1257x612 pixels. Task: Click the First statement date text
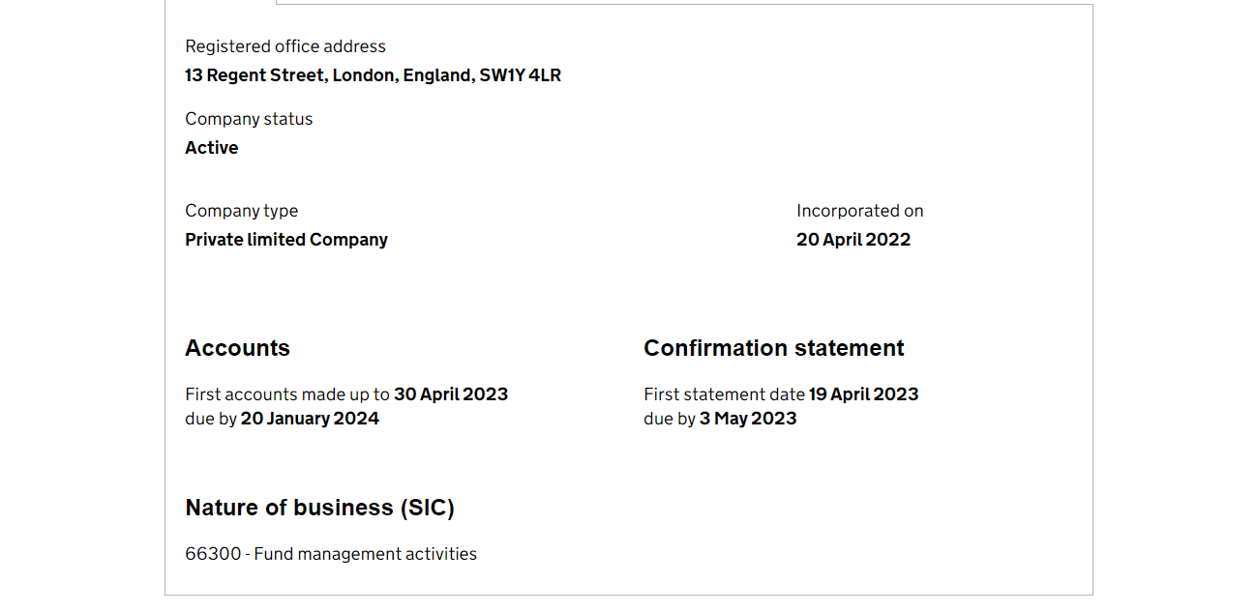725,394
